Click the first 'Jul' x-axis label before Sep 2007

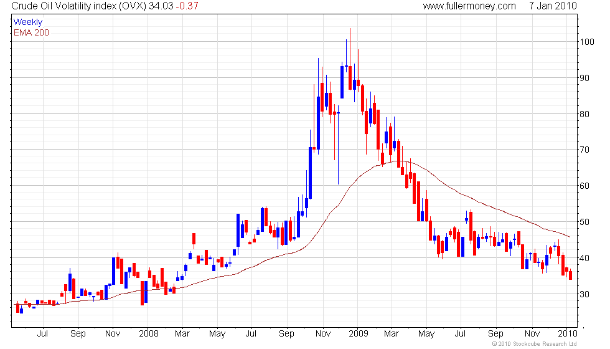pos(42,334)
